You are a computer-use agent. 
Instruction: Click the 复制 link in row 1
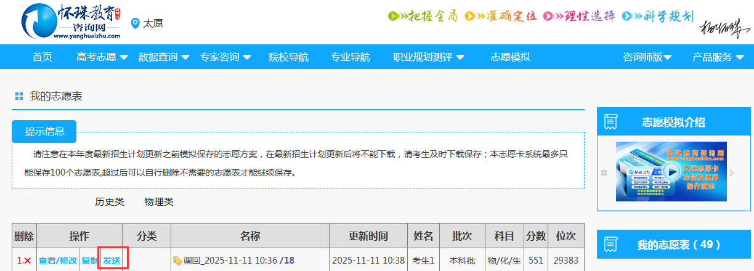89,261
